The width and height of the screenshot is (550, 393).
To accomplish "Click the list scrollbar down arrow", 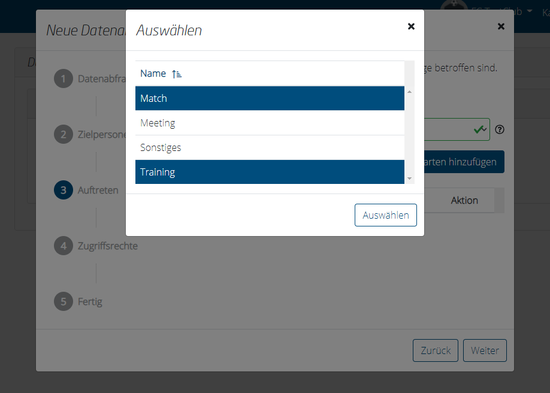I will point(409,179).
